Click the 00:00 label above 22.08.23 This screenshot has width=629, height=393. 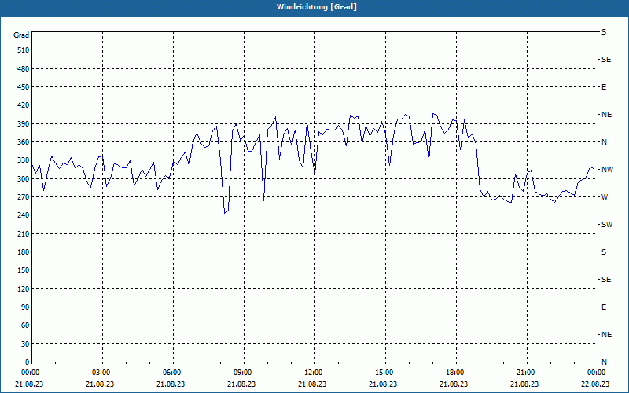pos(595,373)
